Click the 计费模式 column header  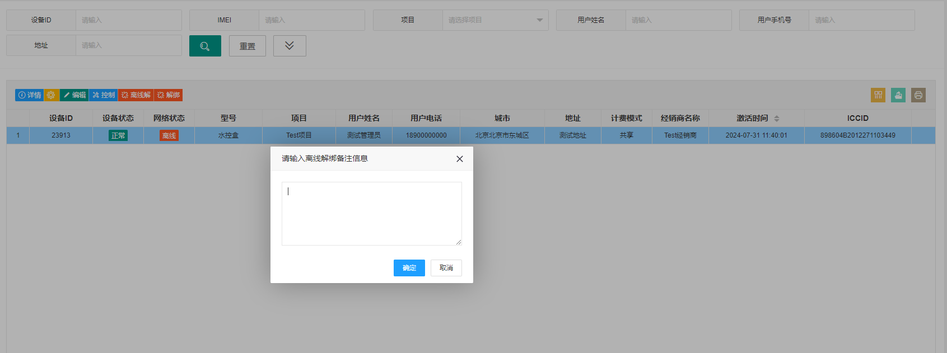pos(627,118)
